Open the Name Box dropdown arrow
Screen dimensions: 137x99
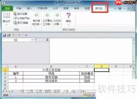tap(32, 40)
